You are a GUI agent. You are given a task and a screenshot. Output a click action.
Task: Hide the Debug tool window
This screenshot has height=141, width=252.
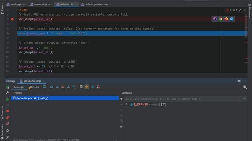click(x=245, y=81)
